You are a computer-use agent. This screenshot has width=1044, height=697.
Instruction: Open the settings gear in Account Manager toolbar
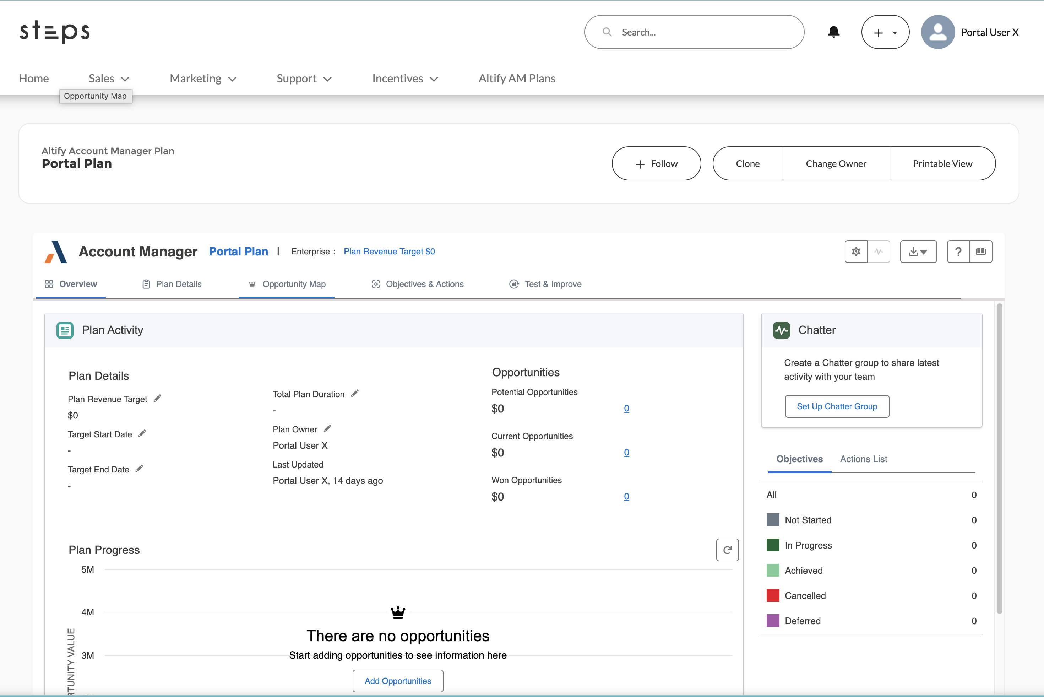856,252
